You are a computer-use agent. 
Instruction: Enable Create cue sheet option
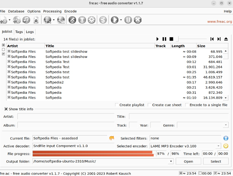coord(150,105)
